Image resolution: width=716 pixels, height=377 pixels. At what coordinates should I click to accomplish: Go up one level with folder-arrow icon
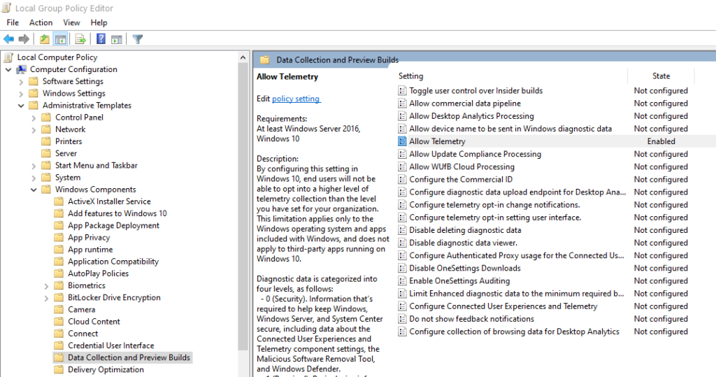(x=44, y=39)
